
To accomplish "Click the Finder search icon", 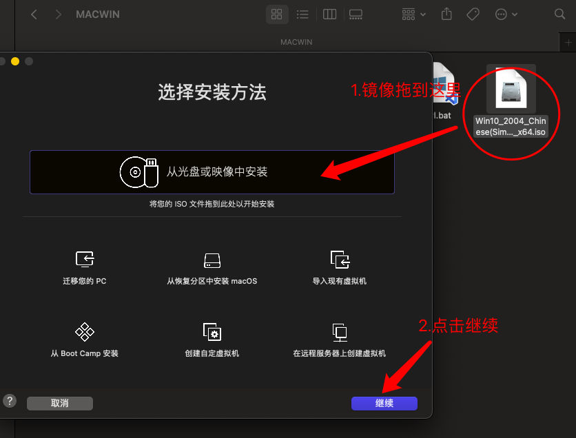I will click(559, 14).
